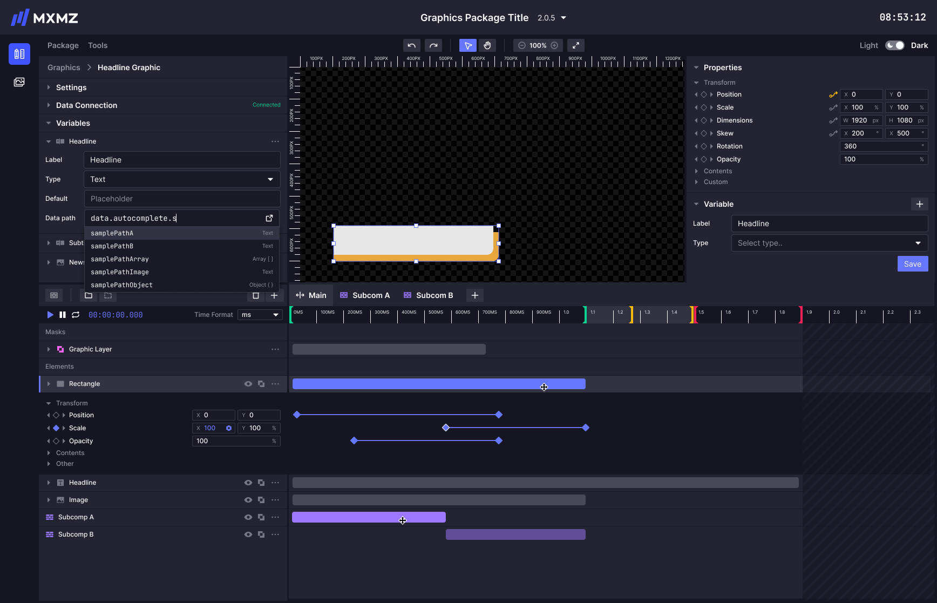Image resolution: width=937 pixels, height=603 pixels.
Task: Click the zoom out minus icon
Action: click(x=522, y=45)
